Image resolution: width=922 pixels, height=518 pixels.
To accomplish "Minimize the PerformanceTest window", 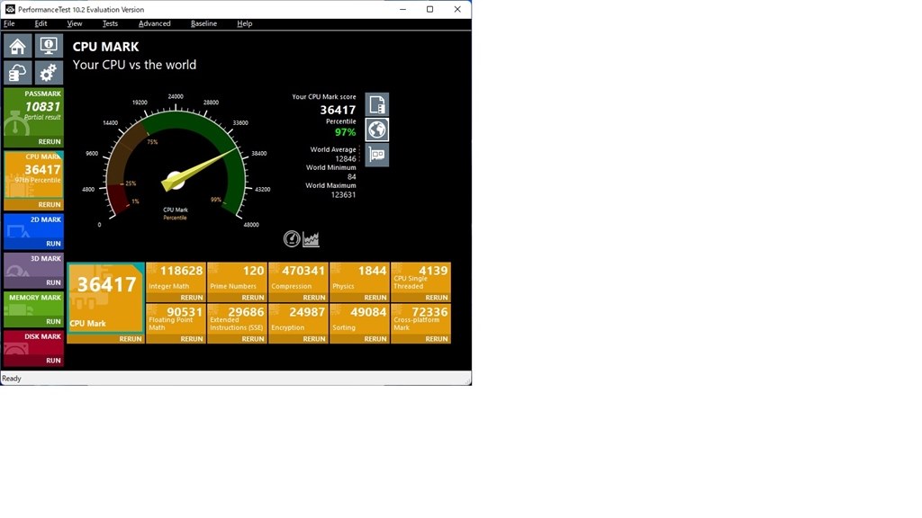I will point(402,9).
